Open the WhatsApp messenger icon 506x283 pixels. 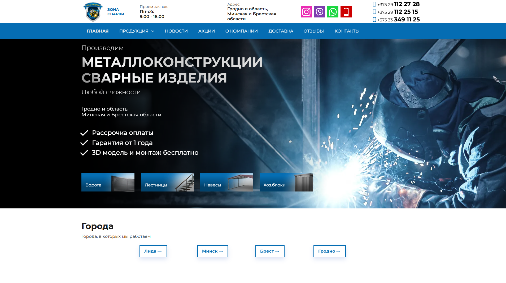click(x=333, y=12)
